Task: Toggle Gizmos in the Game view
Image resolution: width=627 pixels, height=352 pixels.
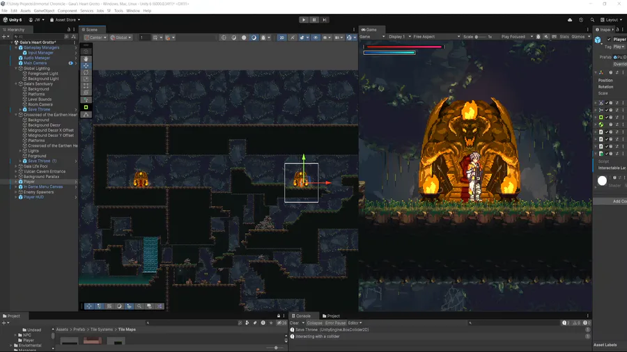Action: tap(578, 37)
